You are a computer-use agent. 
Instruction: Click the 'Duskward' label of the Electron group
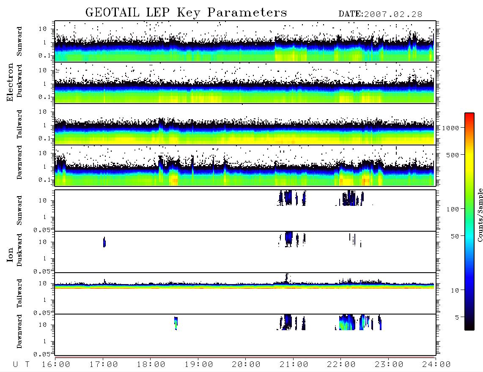[19, 81]
